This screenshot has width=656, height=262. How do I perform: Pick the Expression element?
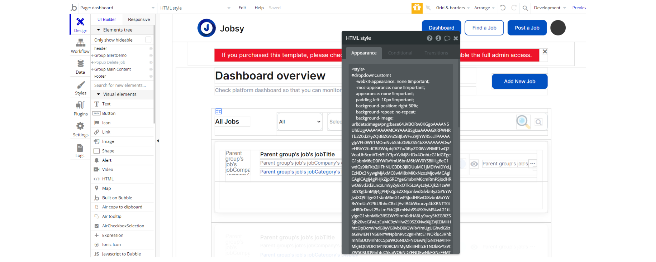(123, 235)
